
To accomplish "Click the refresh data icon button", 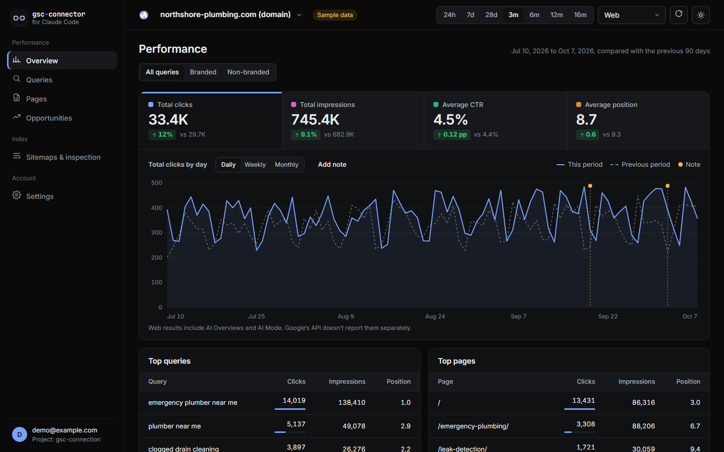I will coord(679,15).
